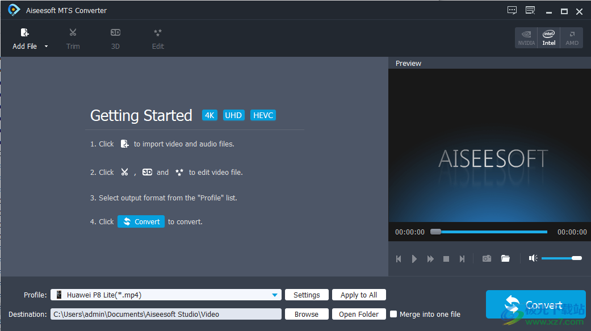This screenshot has height=331, width=591.
Task: Open the Edit effects tool
Action: coord(158,33)
